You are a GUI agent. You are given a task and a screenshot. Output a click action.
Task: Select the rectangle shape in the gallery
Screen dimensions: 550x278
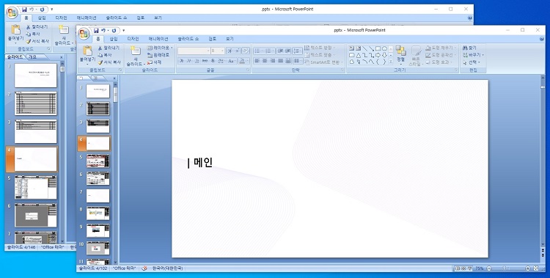point(378,48)
